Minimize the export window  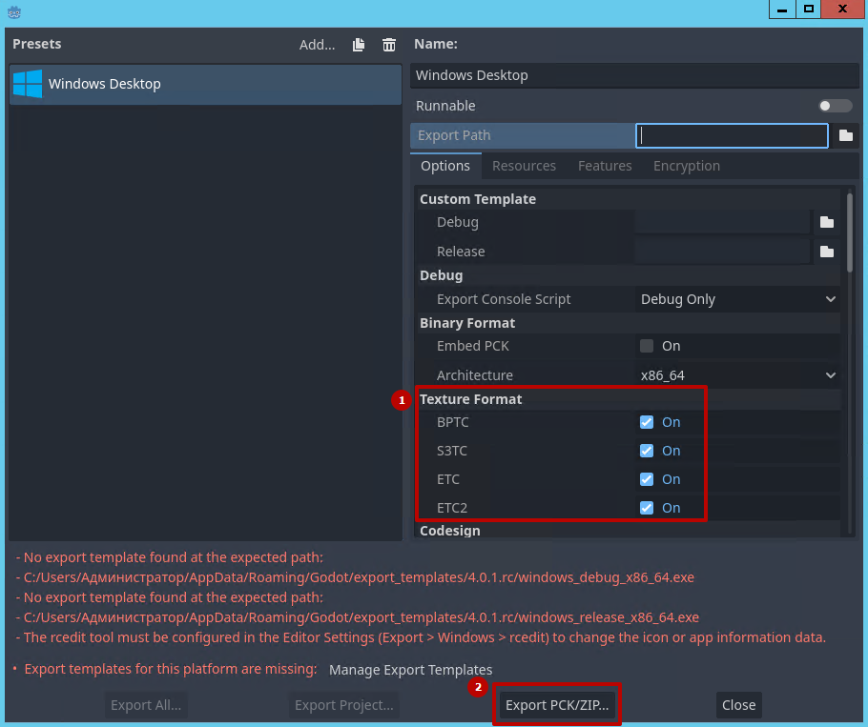[x=782, y=10]
